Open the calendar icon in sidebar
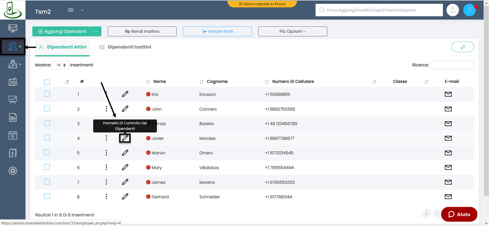Screen dimensions: 489x226 [13, 135]
